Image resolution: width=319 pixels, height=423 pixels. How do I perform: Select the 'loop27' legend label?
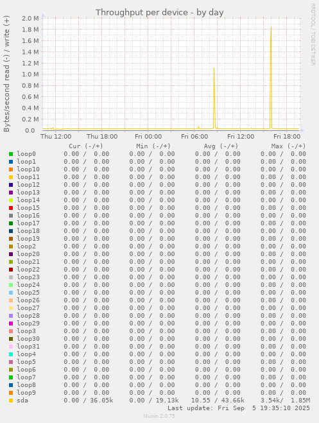tap(28, 308)
